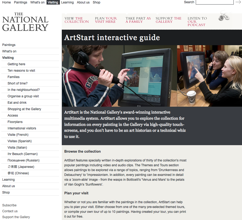The image size is (242, 220).
Task: Click the two women at touchscreen photo
Action: [x=209, y=76]
